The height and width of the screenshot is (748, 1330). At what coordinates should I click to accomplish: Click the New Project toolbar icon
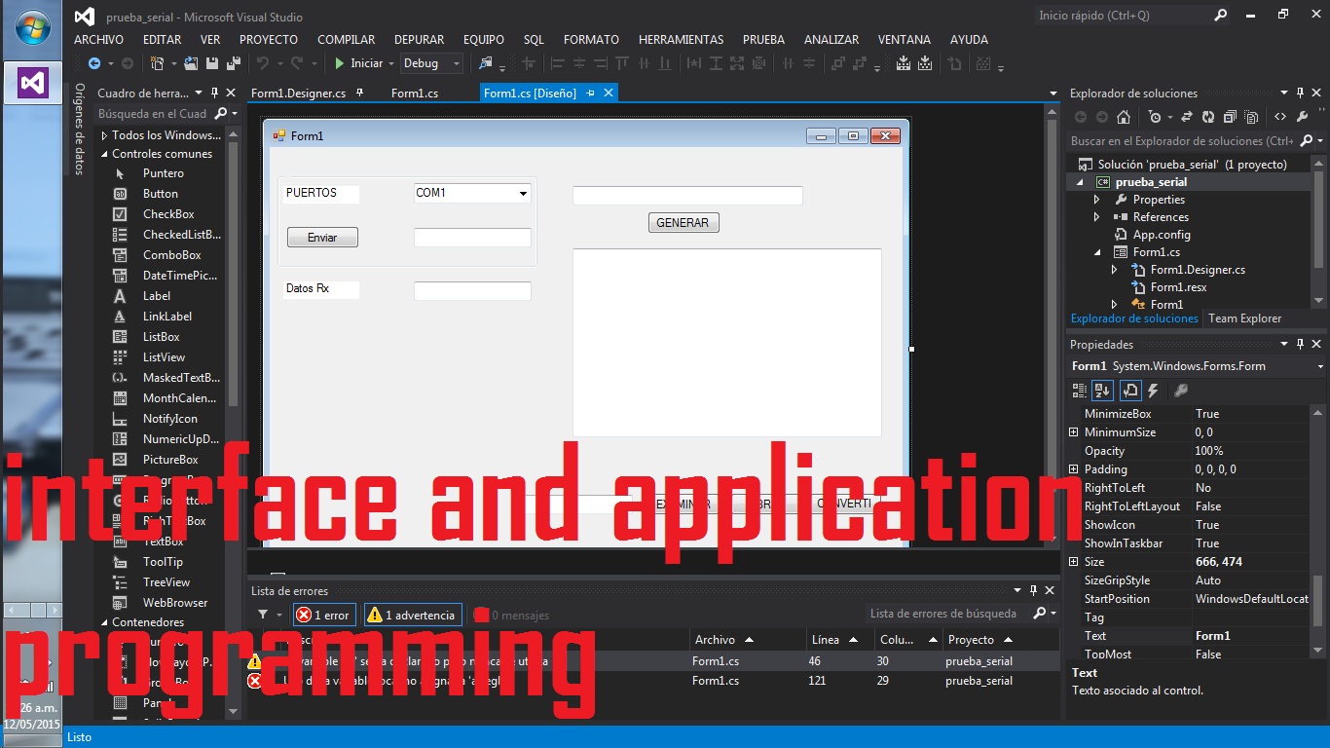158,63
